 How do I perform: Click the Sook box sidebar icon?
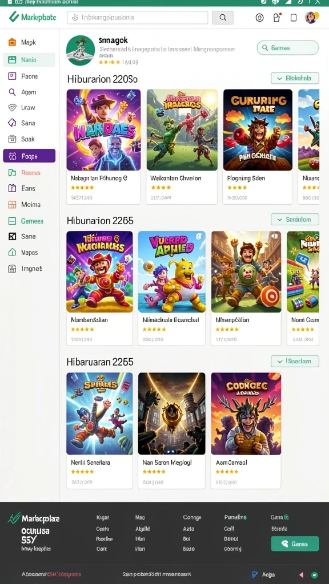[13, 139]
